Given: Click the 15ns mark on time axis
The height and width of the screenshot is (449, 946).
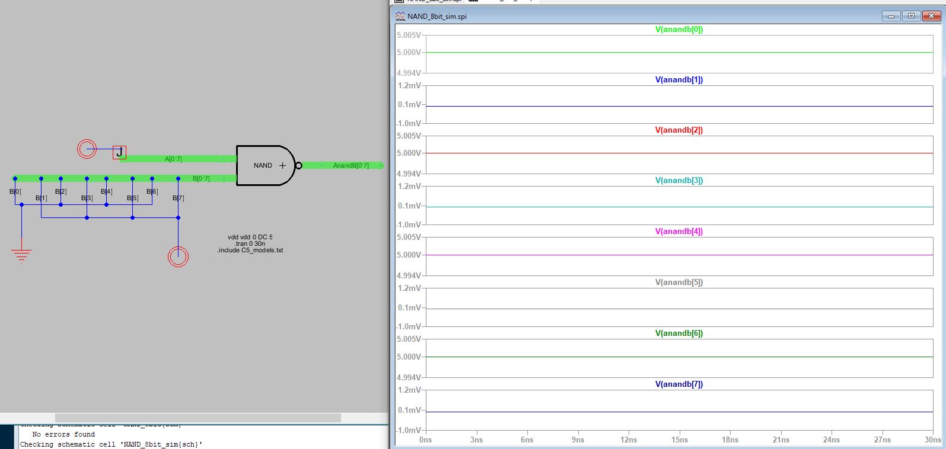Looking at the screenshot, I should (x=680, y=440).
